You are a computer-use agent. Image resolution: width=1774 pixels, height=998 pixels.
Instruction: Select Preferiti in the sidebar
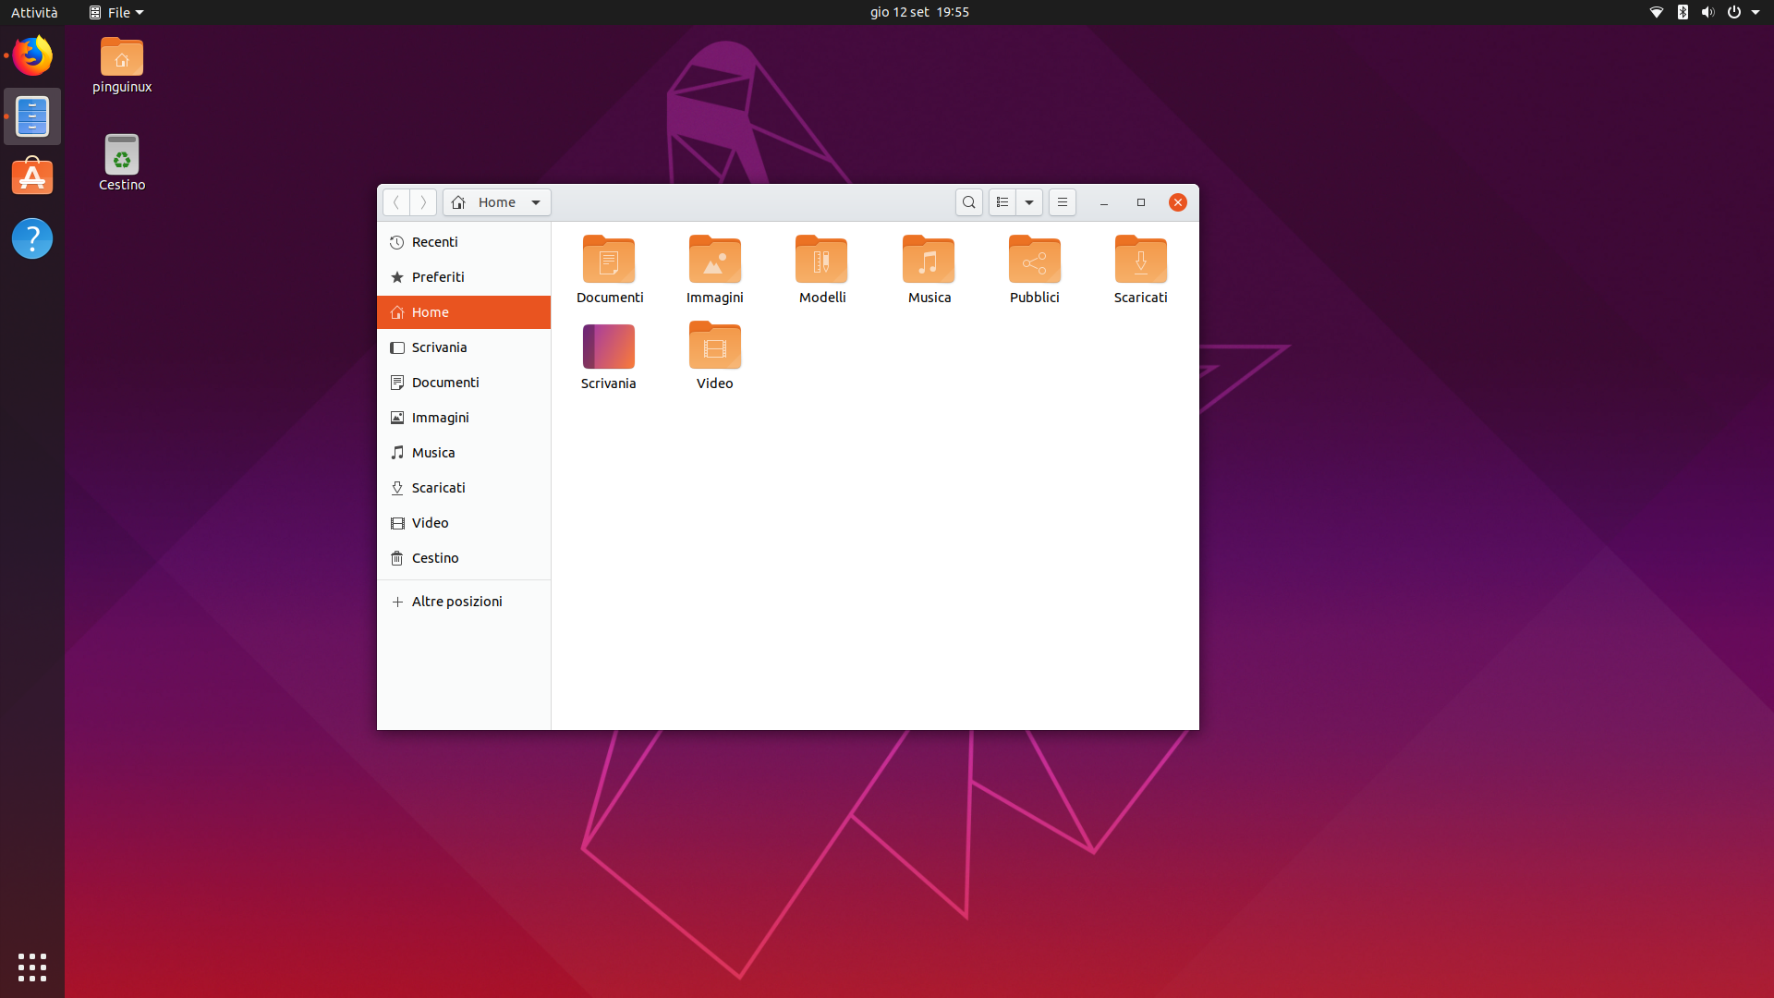[x=437, y=277]
